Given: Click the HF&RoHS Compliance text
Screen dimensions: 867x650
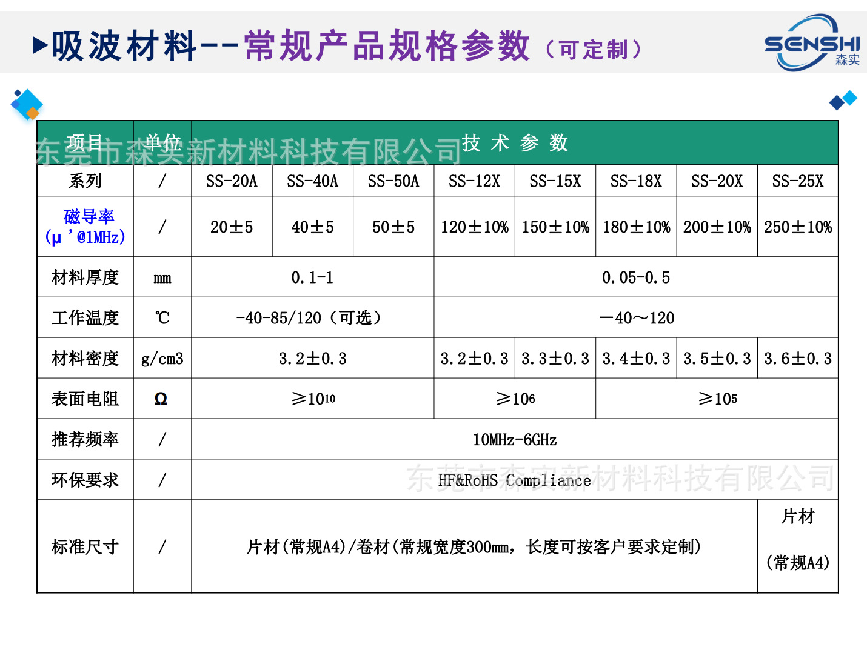Looking at the screenshot, I should pyautogui.click(x=514, y=480).
